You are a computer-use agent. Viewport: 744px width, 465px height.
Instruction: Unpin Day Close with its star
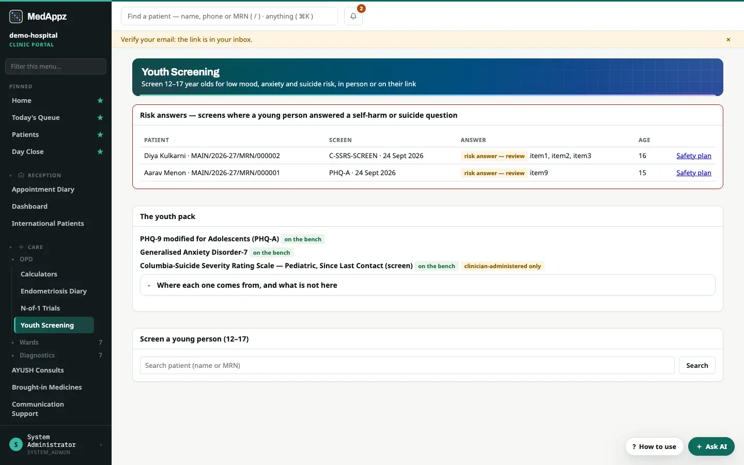pos(100,152)
